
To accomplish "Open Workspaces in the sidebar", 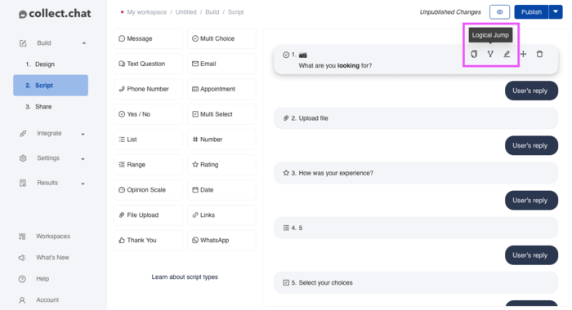I will (x=53, y=237).
